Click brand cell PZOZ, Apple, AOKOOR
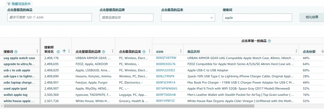The image size is (324, 109). pyautogui.click(x=91, y=64)
